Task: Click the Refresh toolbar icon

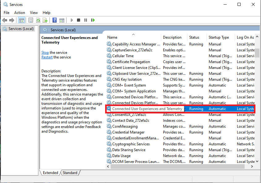Action: [38, 20]
